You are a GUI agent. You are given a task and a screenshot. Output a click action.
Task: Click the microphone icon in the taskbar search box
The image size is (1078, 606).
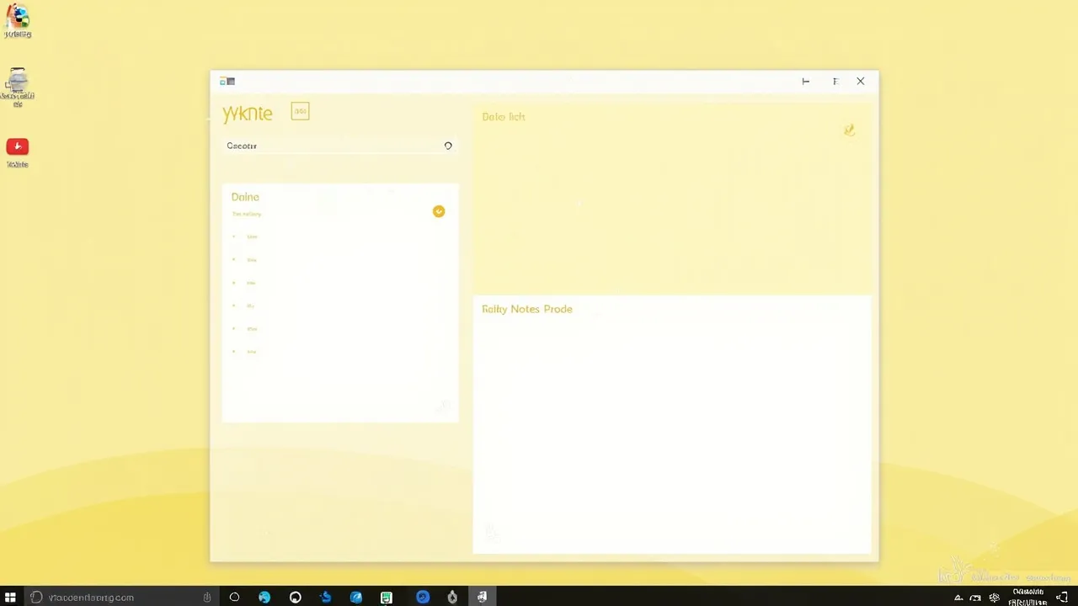coord(207,598)
